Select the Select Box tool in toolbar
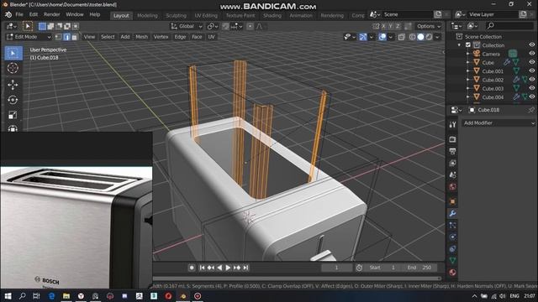The height and width of the screenshot is (302, 538). 13,54
